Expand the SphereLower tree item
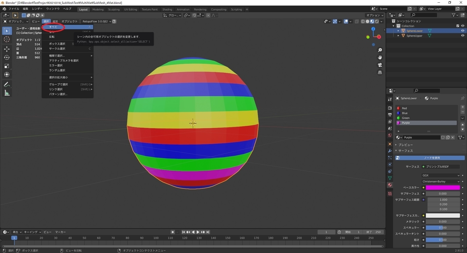Image resolution: width=467 pixels, height=253 pixels. (398, 31)
